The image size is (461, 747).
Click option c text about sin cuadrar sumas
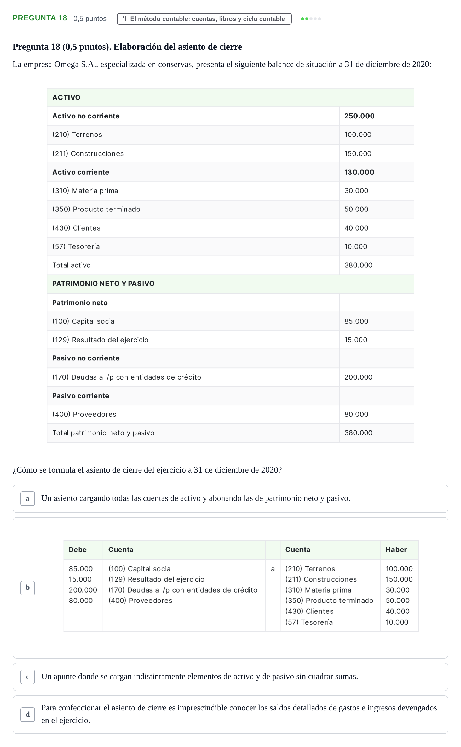[x=199, y=676]
